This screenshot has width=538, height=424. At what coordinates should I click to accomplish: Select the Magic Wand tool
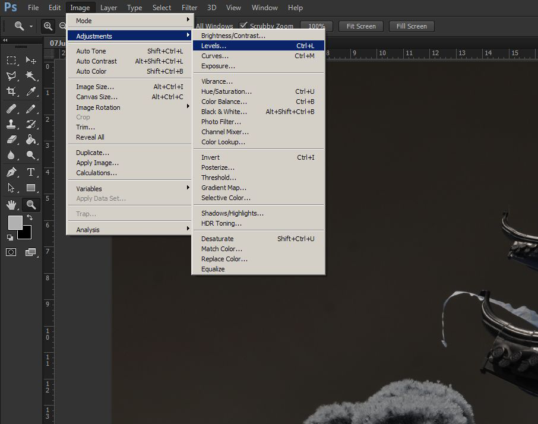[31, 76]
